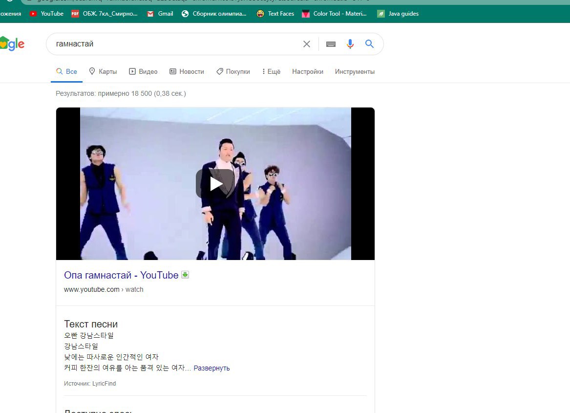This screenshot has height=413, width=570.
Task: Start voice search with microphone icon
Action: (x=350, y=44)
